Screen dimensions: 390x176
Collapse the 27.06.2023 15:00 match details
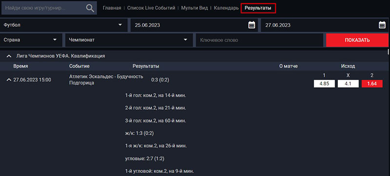(9, 80)
